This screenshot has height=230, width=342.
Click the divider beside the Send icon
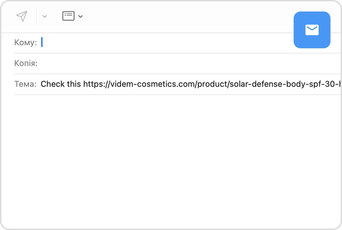pos(36,16)
